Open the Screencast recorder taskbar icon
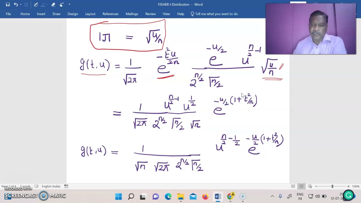 pos(243,197)
